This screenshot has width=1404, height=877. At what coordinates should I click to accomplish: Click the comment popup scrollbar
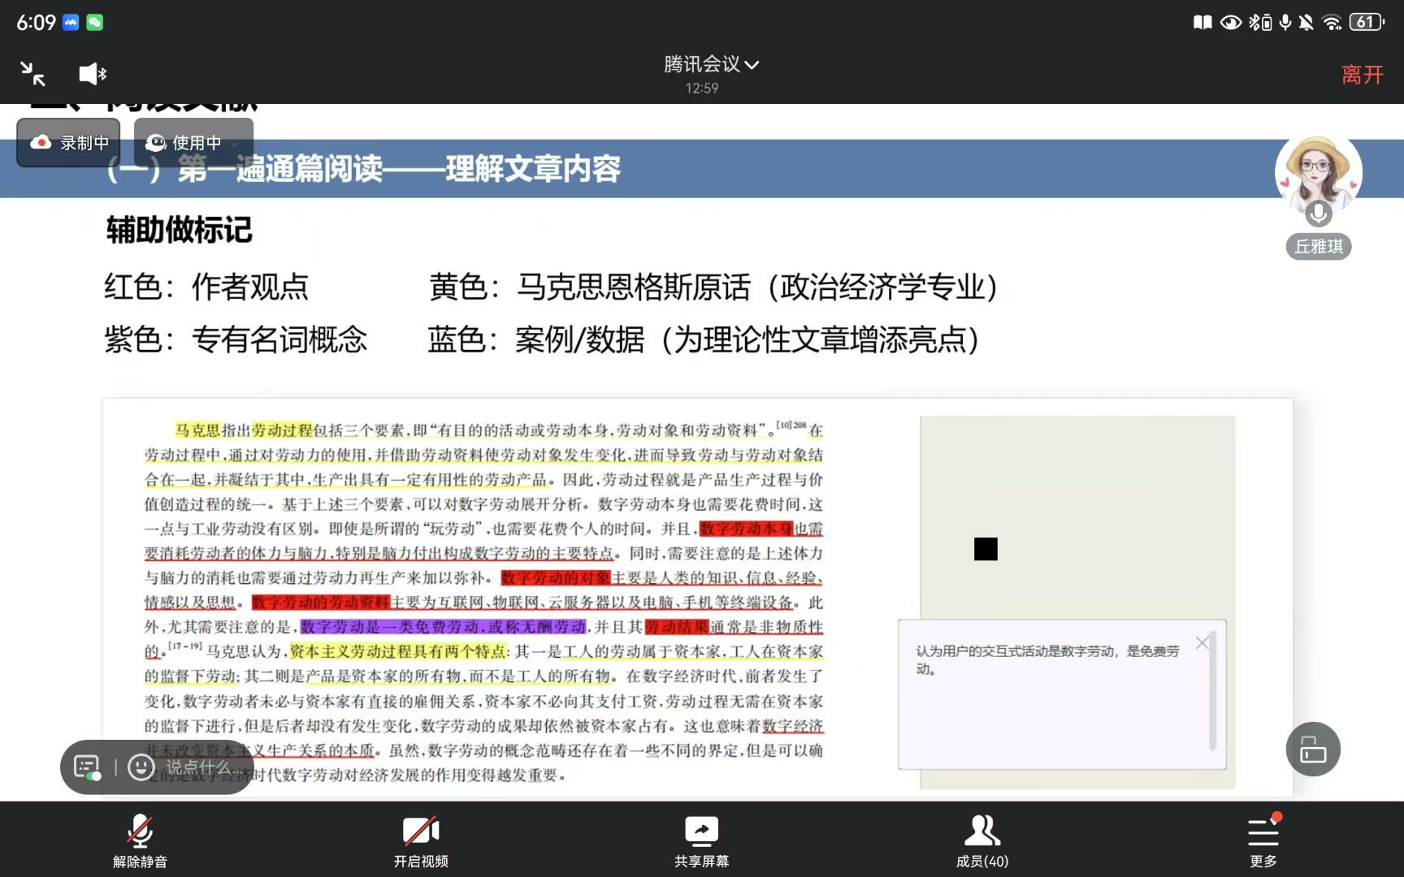(x=1212, y=690)
